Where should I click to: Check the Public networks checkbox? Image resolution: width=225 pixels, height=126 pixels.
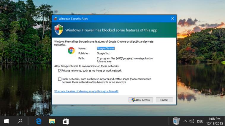[60, 79]
